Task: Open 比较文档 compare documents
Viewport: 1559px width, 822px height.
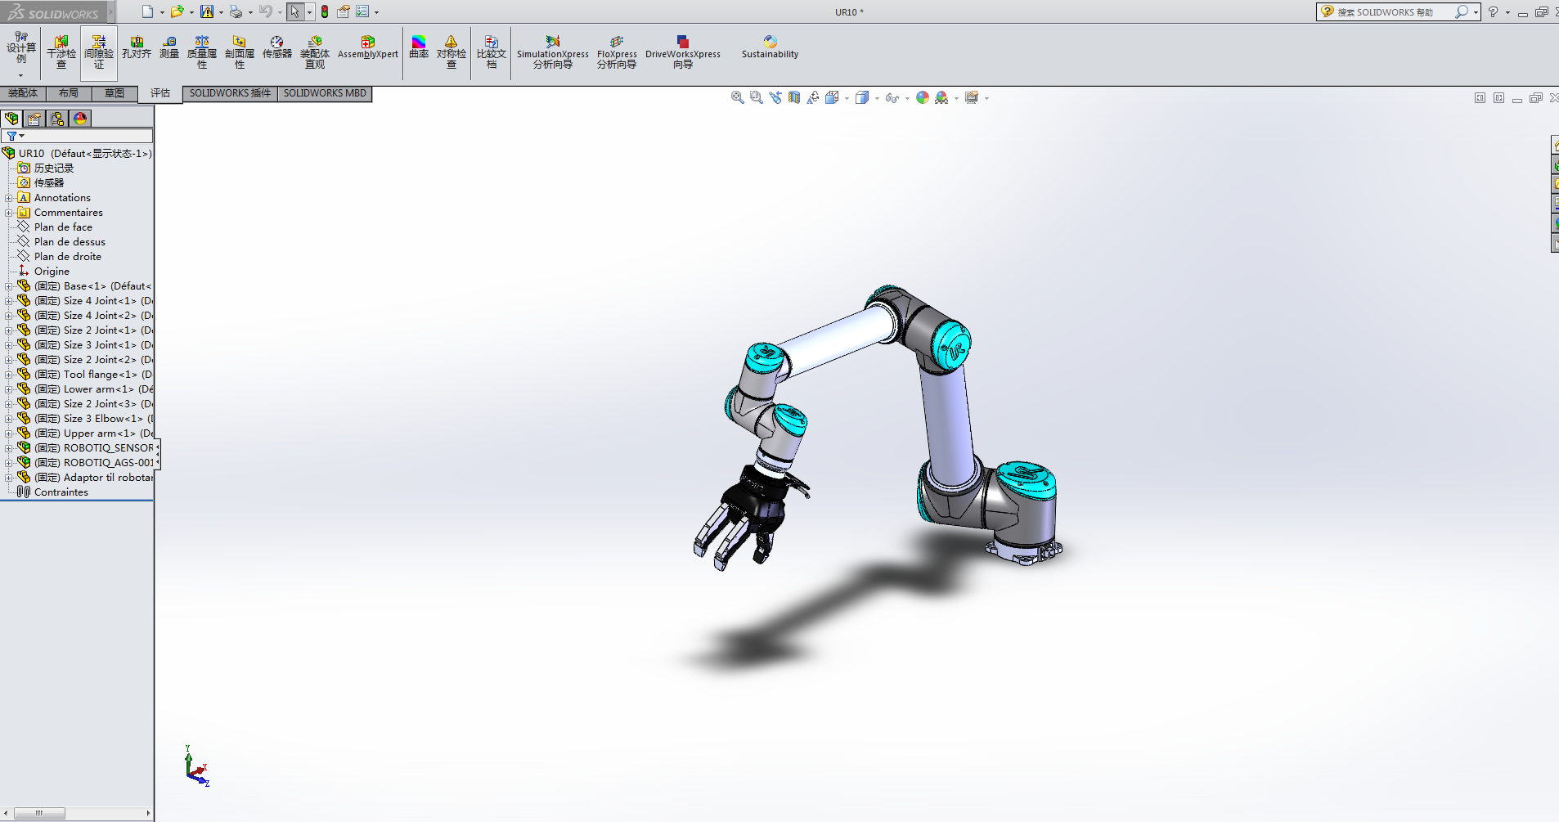Action: click(492, 52)
